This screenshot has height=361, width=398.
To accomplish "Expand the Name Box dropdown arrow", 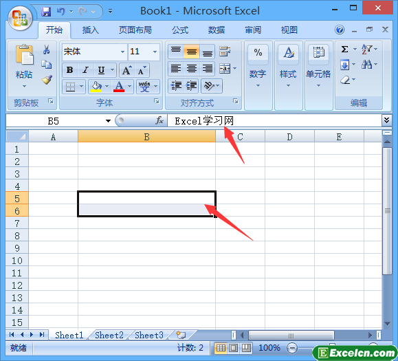I will (x=109, y=121).
